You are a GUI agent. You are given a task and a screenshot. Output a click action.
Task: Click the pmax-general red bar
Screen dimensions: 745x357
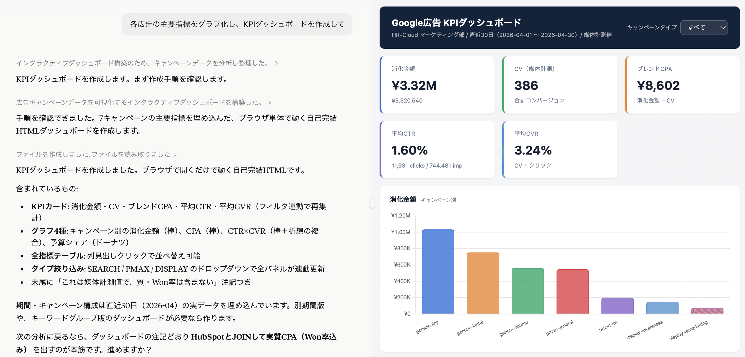[573, 292]
